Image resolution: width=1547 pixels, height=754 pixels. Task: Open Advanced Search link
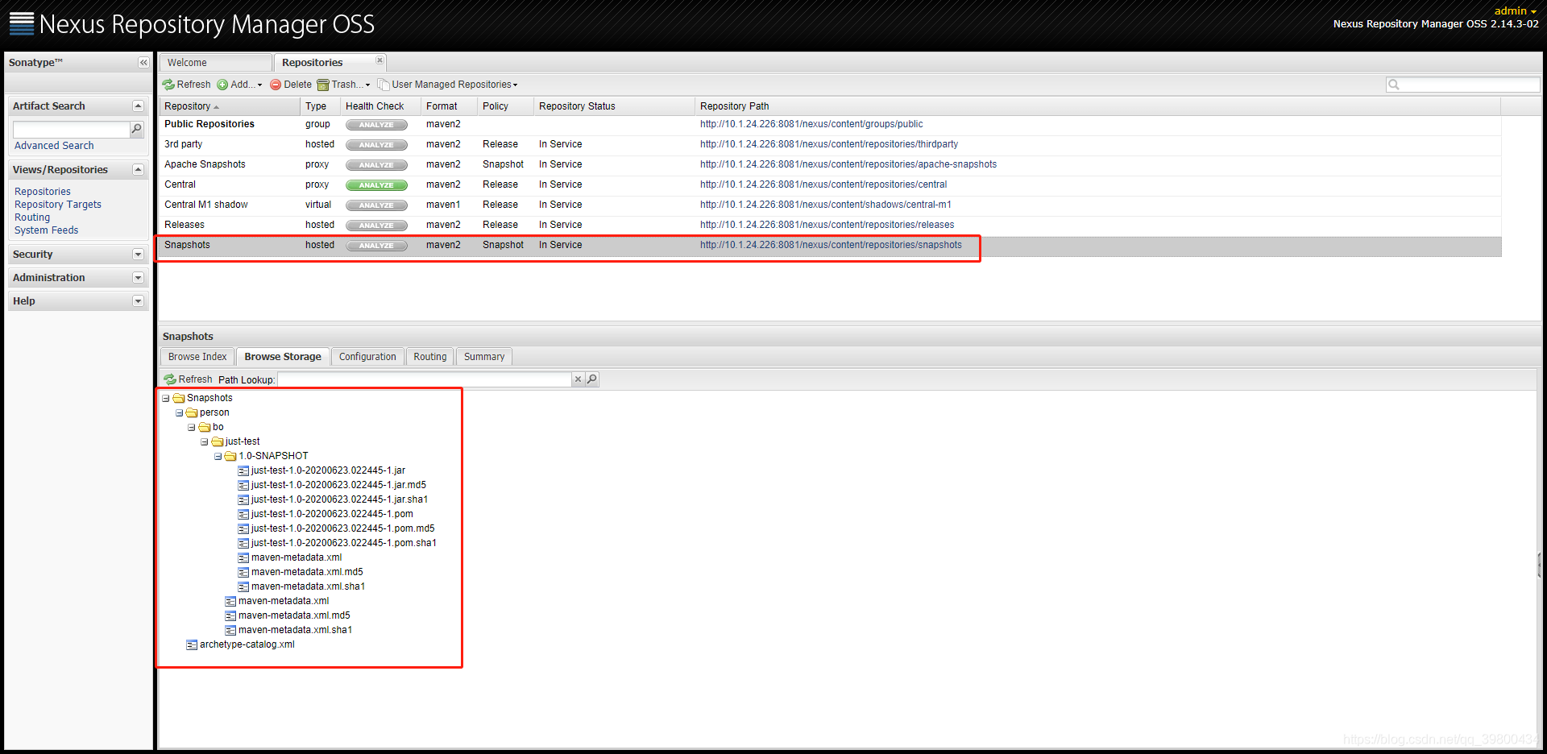pos(54,146)
